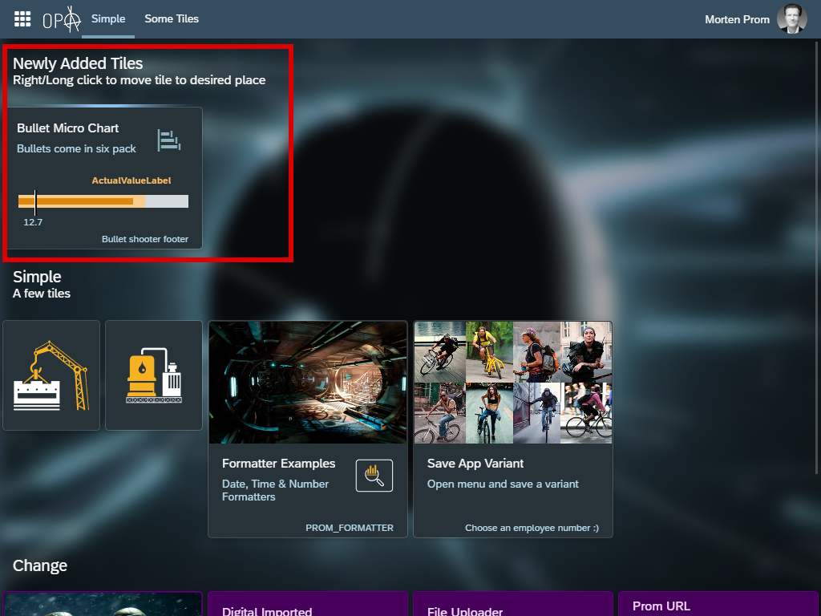
Task: Click the cyclists photo collage image
Action: click(512, 383)
